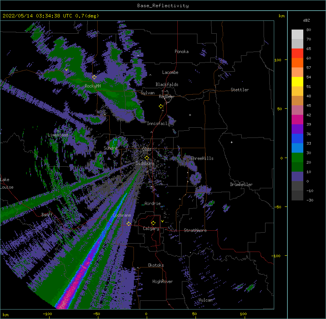The width and height of the screenshot is (326, 319).
Task: Pick the magenta 39-42 dBZ legend swatch
Action: click(x=297, y=119)
